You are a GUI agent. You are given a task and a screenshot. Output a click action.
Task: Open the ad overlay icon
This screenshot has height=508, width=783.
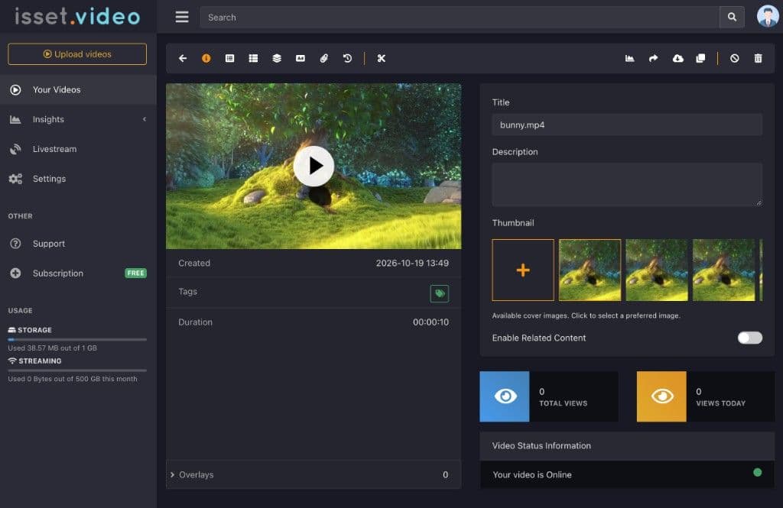tap(300, 58)
